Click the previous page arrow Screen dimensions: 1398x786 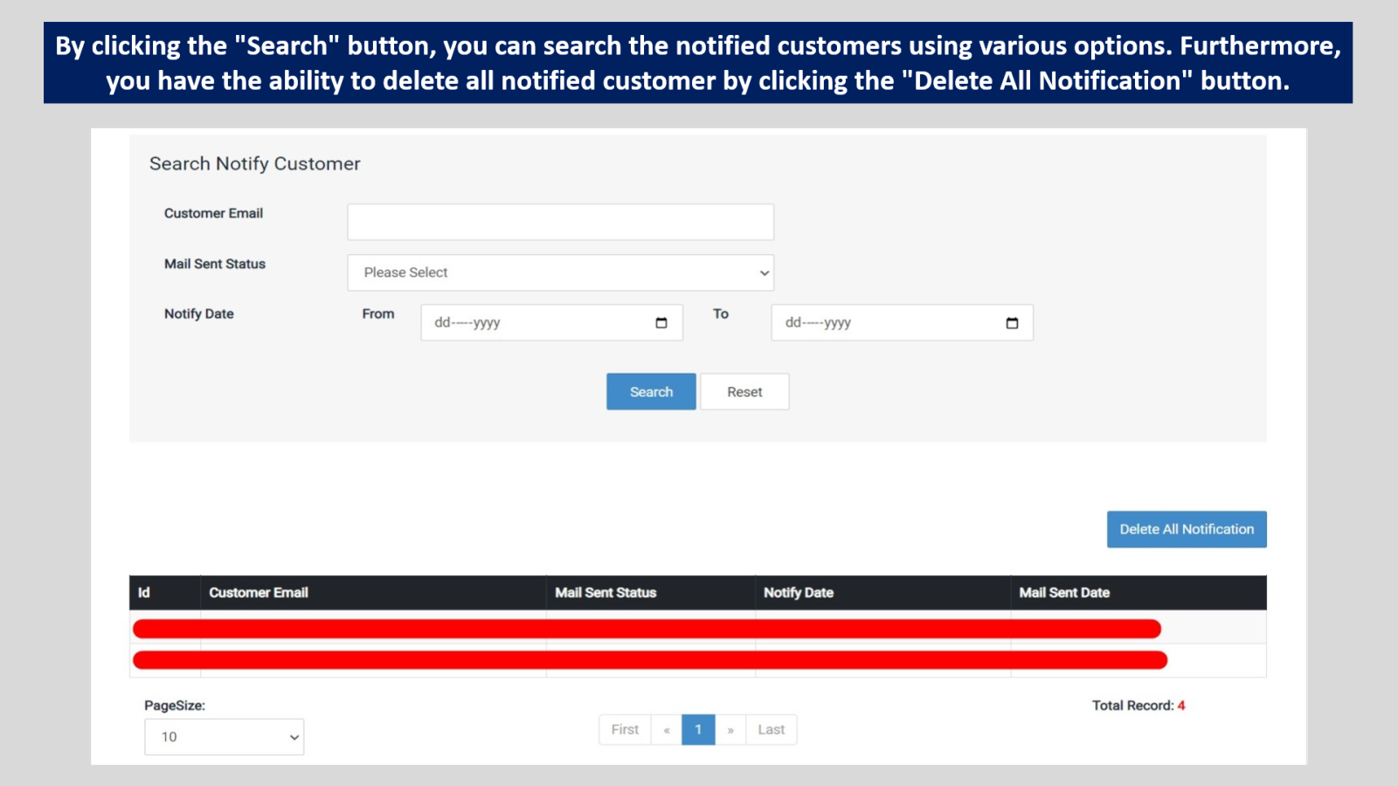tap(668, 729)
